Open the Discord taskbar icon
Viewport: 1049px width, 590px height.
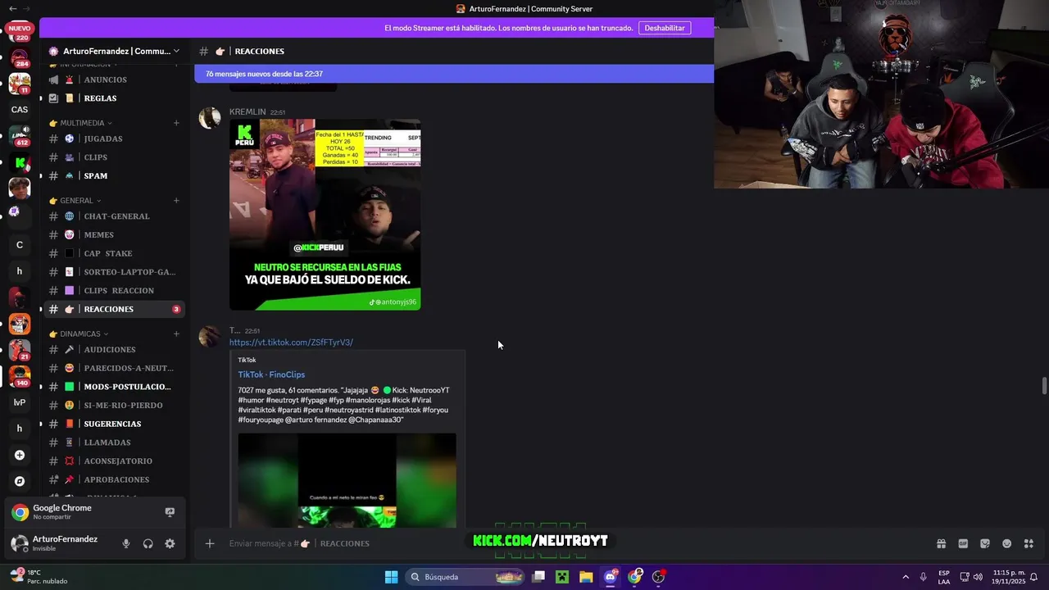point(611,577)
